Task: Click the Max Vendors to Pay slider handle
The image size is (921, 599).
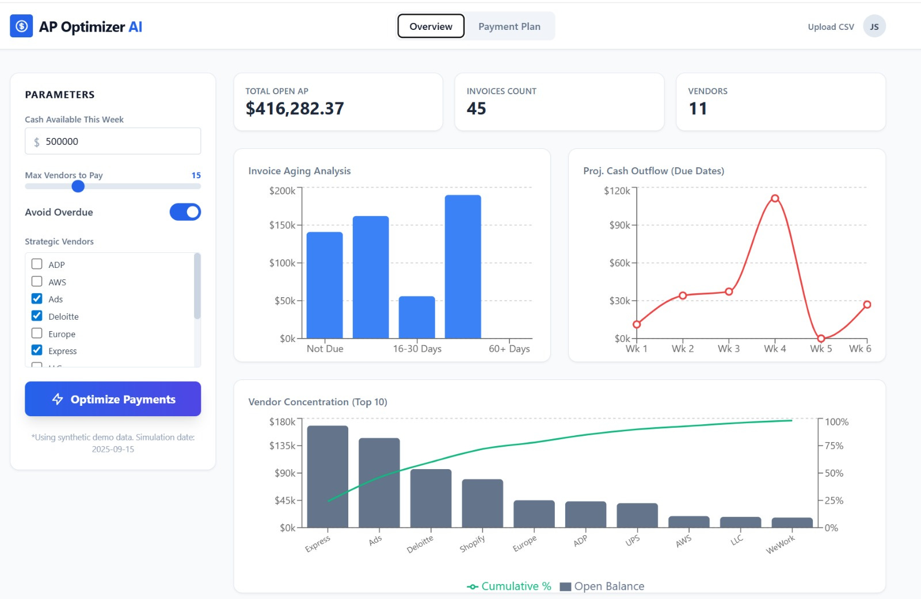Action: coord(78,186)
